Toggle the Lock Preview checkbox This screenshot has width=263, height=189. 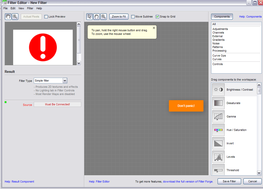point(46,17)
